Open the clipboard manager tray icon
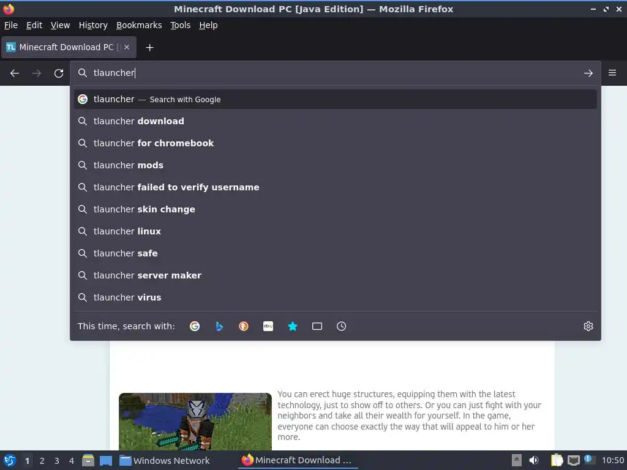This screenshot has height=470, width=627. click(557, 460)
